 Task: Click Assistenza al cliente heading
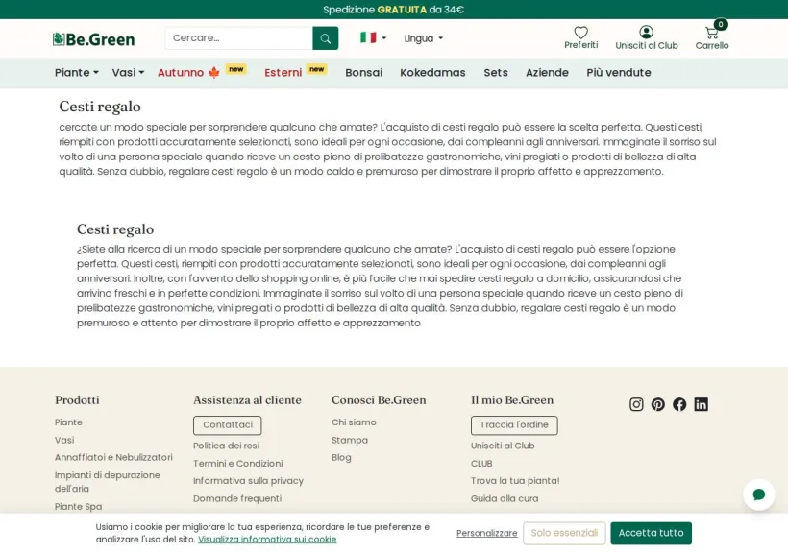point(247,399)
